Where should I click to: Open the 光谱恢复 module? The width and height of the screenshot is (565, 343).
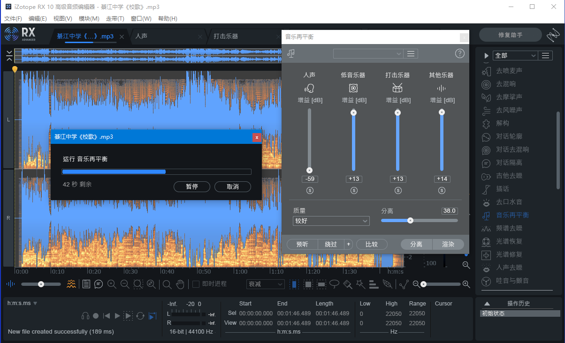[502, 241]
